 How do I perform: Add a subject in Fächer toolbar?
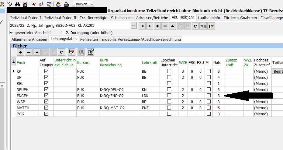[x=20, y=52]
